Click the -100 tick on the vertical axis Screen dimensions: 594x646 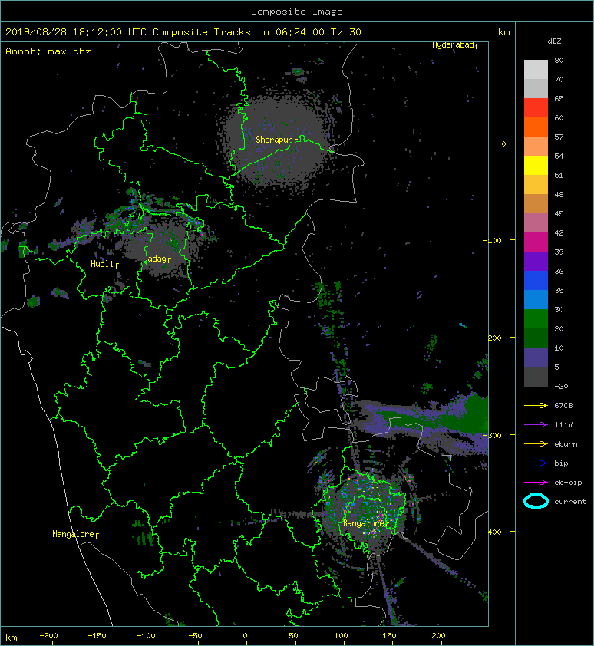(493, 240)
